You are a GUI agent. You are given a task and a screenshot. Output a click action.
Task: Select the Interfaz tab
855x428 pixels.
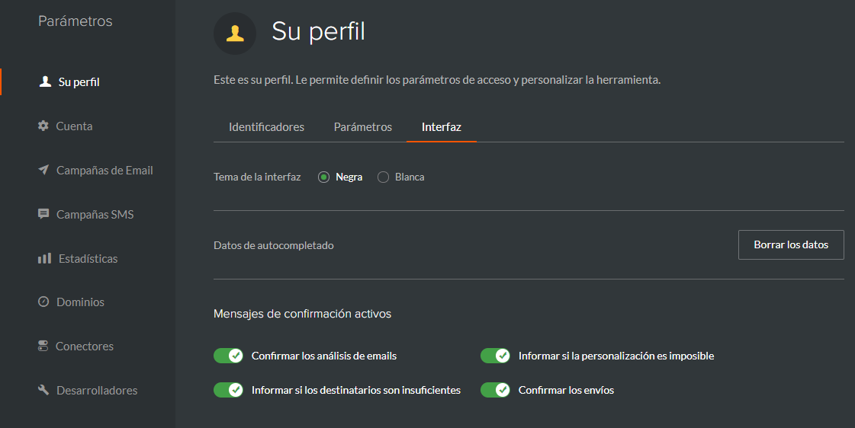(442, 127)
